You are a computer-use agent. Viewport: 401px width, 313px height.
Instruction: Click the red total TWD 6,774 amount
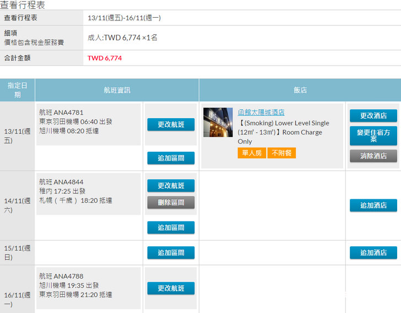(x=105, y=58)
